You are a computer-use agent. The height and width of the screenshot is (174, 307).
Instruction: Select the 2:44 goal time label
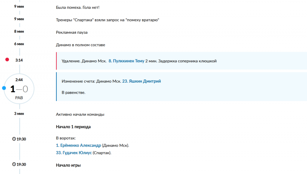point(19,80)
